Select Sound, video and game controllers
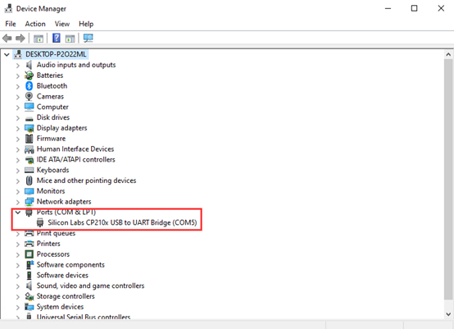This screenshot has height=329, width=454. coord(90,286)
